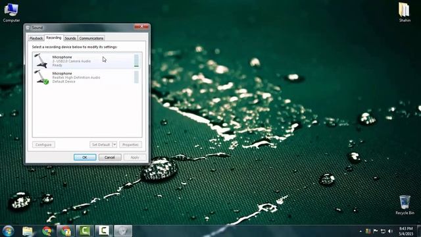Open the Action Center flag icon
Viewport: 421px width, 237px height.
376,231
